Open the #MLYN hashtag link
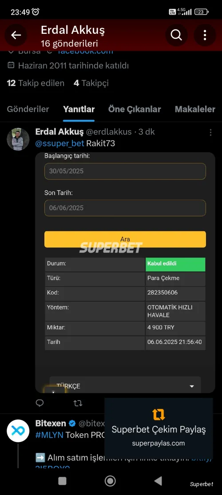This screenshot has width=222, height=495. coord(49,435)
